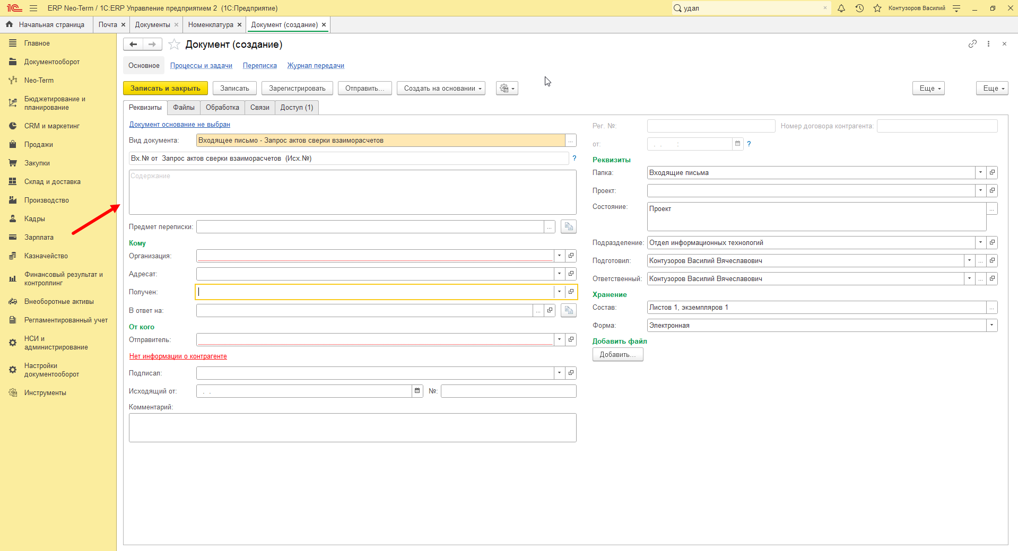Open the history clock icon
Viewport: 1018px width, 551px height.
pos(859,8)
